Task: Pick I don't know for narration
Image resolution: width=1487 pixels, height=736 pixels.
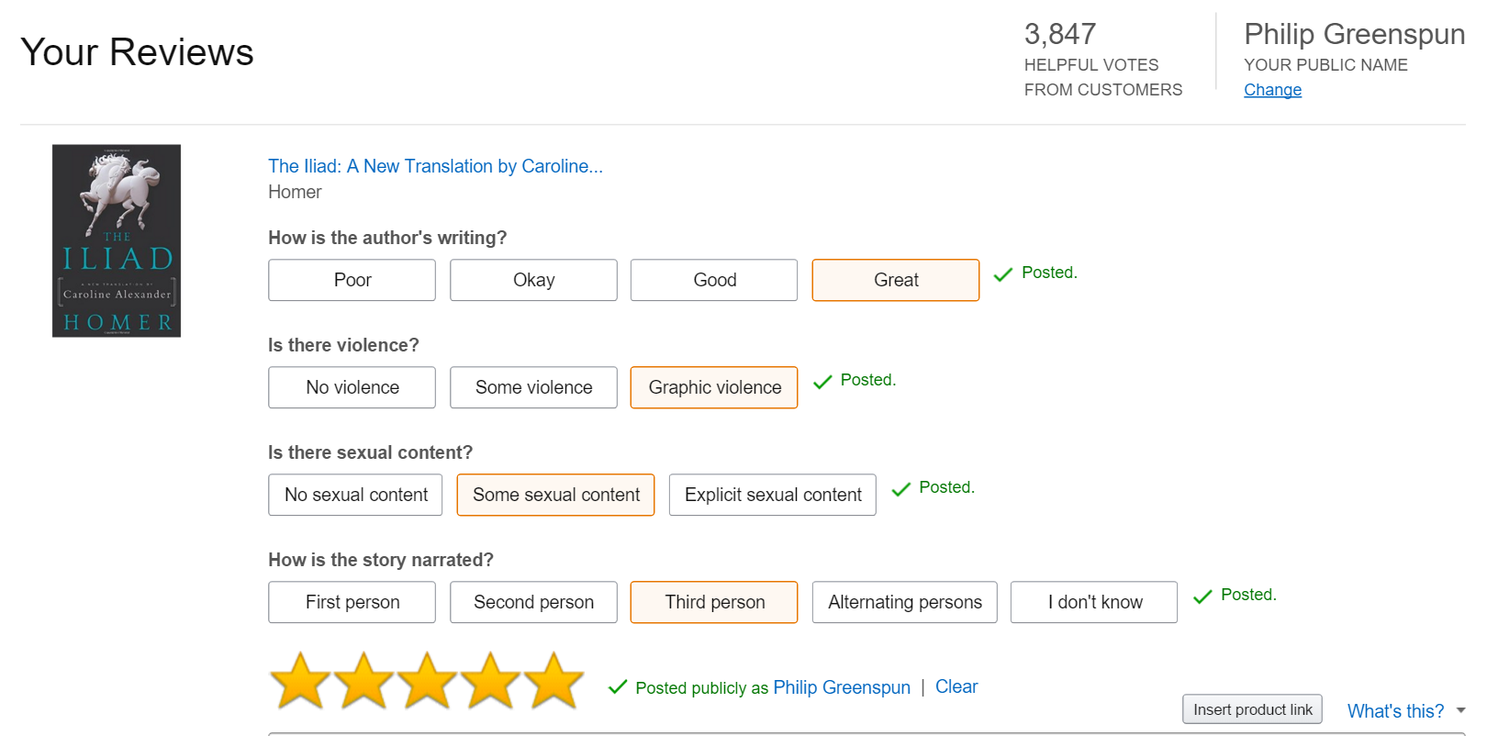Action: pos(1094,602)
